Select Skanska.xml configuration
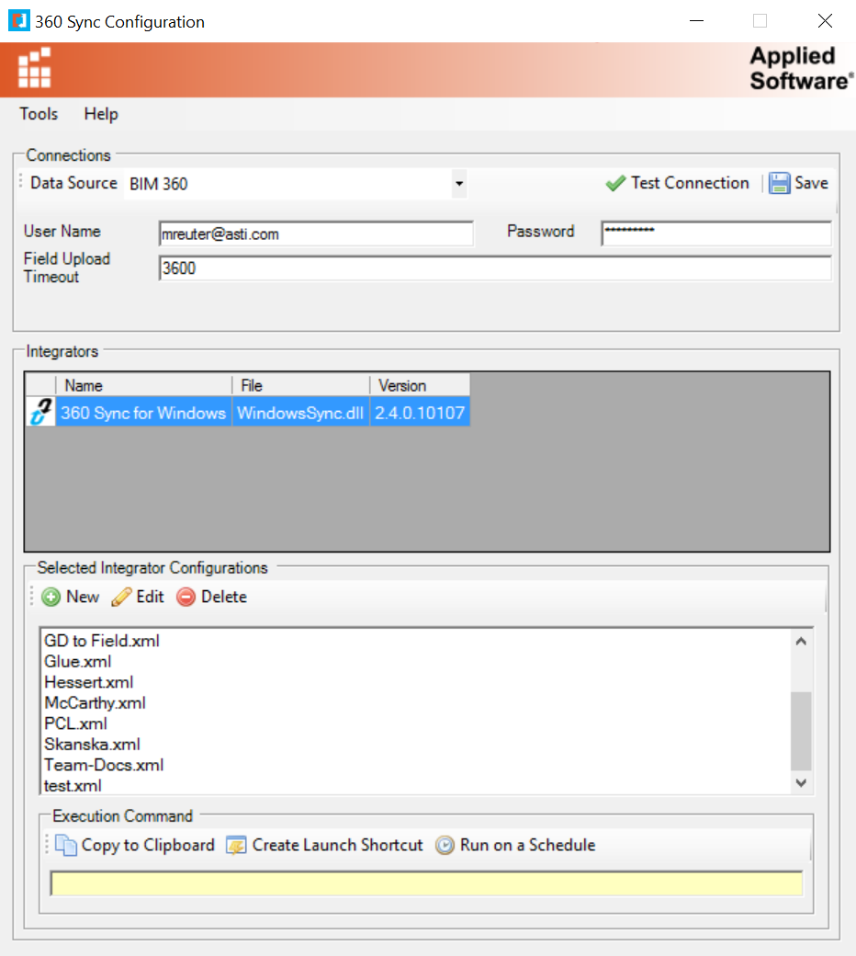Viewport: 856px width, 956px height. (x=92, y=745)
